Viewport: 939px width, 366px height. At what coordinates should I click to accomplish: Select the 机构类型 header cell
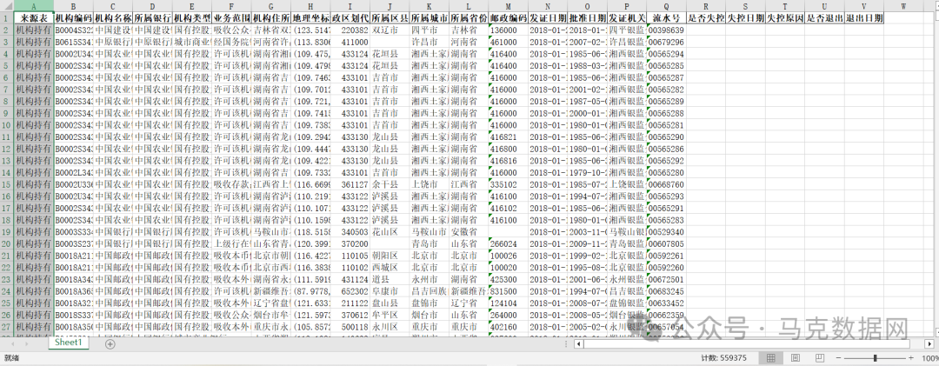click(x=192, y=18)
